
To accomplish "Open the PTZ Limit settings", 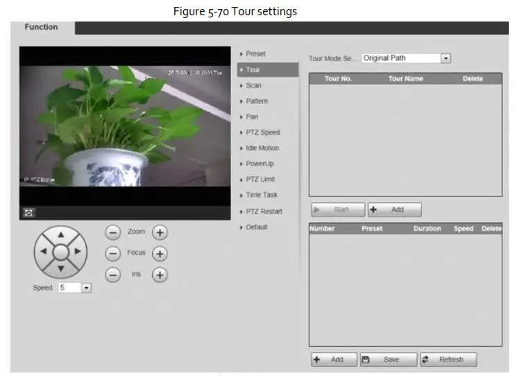I will 260,179.
